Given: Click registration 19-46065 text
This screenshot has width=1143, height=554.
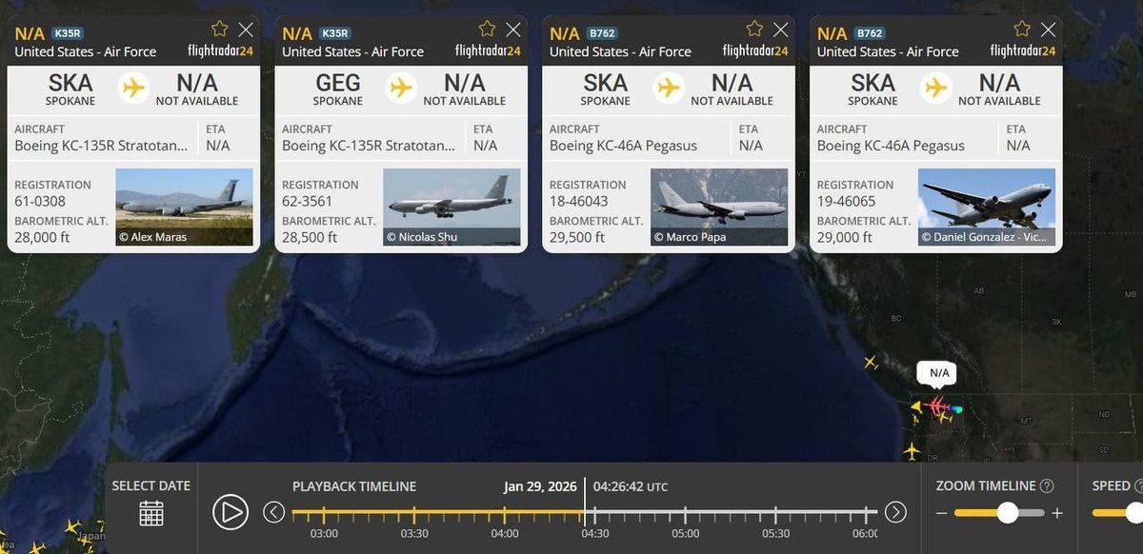Looking at the screenshot, I should pyautogui.click(x=846, y=202).
